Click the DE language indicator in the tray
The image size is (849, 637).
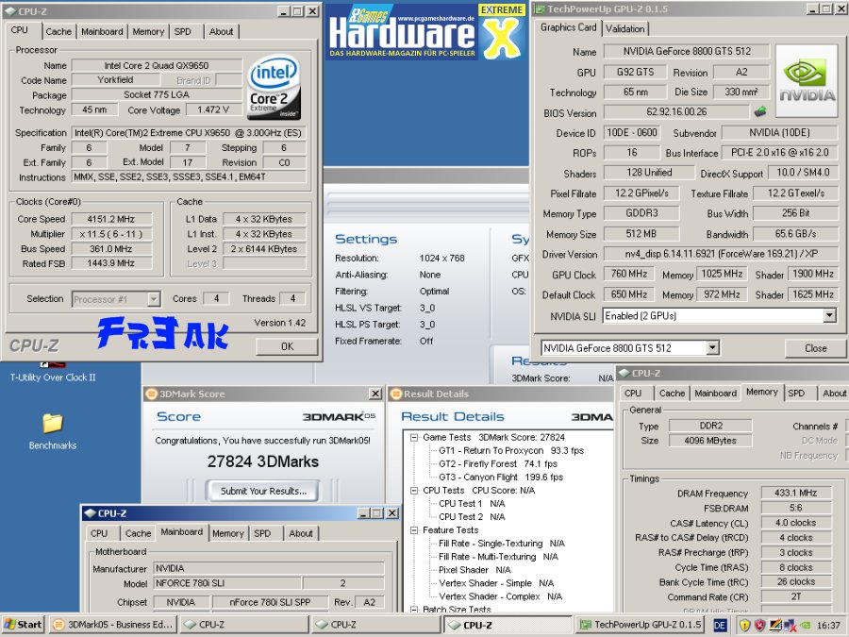pyautogui.click(x=720, y=625)
